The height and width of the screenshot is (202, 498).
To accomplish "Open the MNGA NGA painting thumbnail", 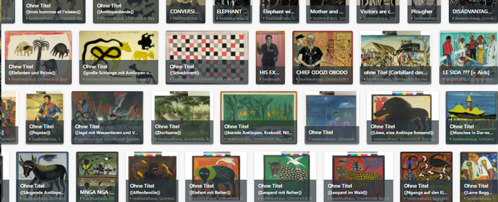I will 97,177.
